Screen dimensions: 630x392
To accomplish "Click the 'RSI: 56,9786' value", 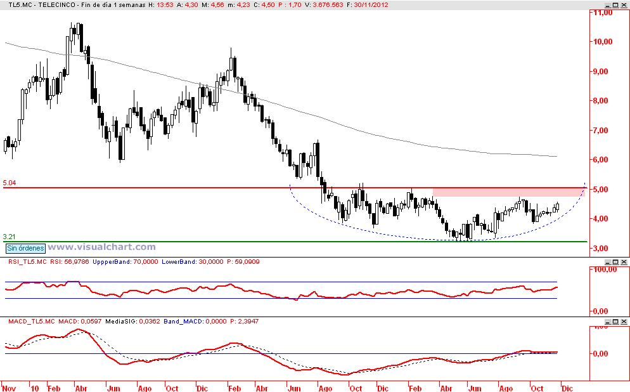I will pos(70,262).
